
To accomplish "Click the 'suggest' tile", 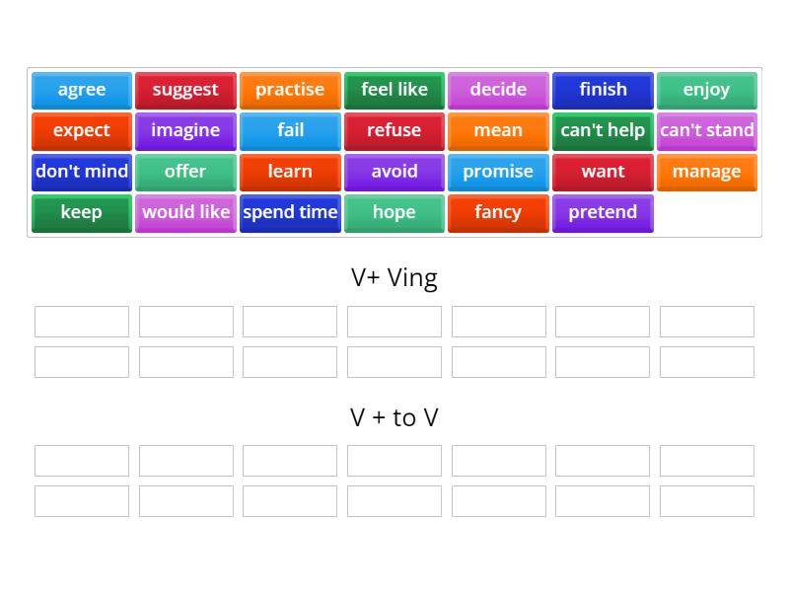I will tap(185, 90).
